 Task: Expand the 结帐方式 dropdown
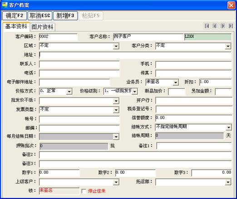[x=228, y=127]
